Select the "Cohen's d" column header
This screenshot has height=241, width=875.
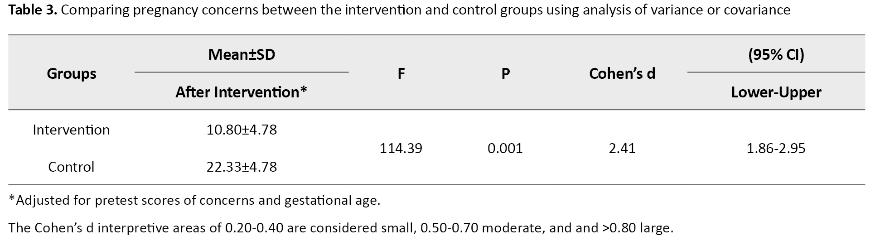[x=622, y=73]
